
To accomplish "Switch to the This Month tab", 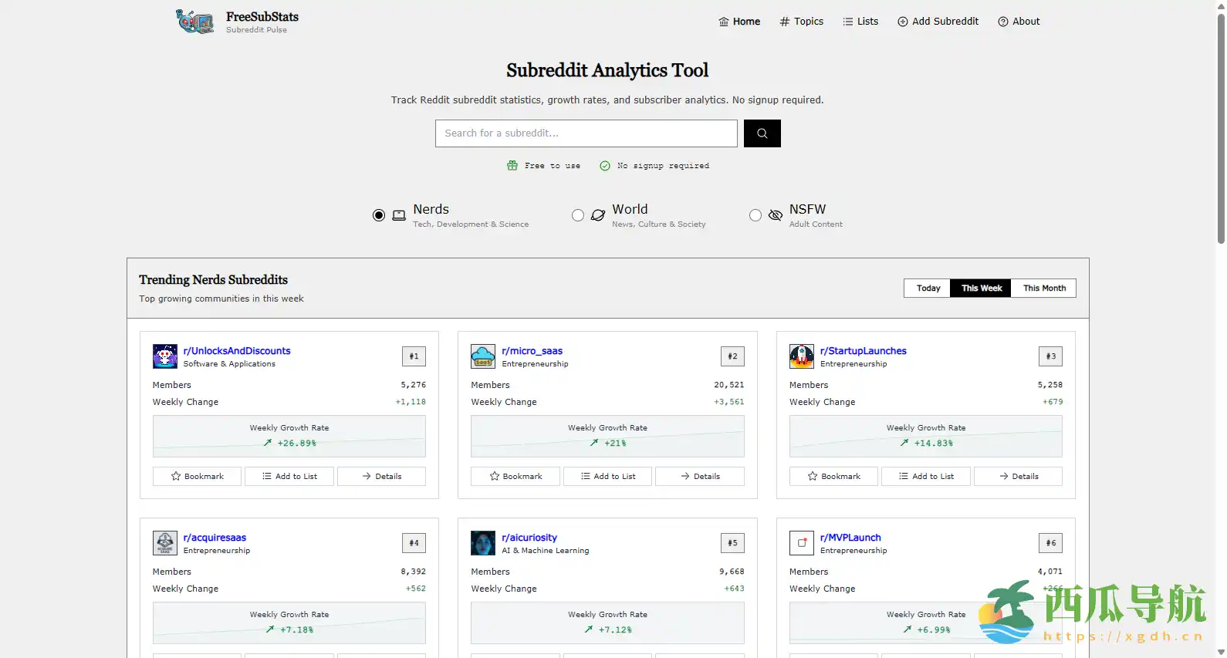I will tap(1044, 288).
